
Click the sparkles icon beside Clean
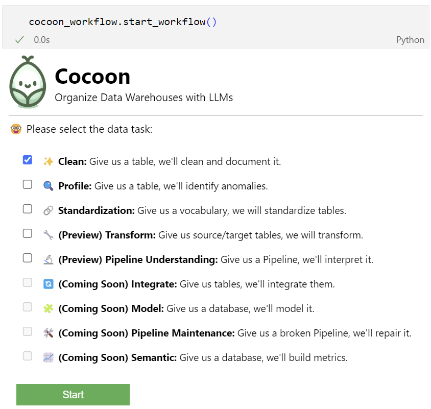point(49,162)
